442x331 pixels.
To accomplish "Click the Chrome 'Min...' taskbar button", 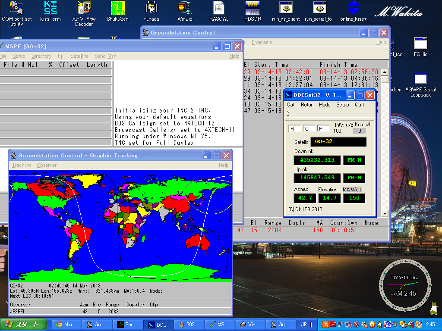I will (x=66, y=325).
